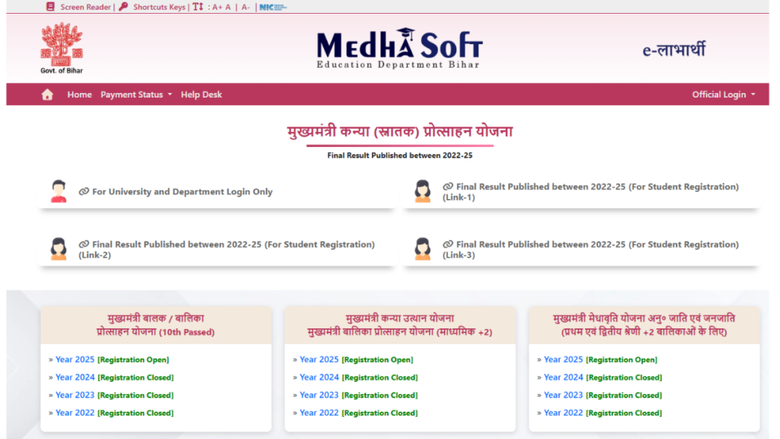Expand the Payment Status dropdown menu

[x=136, y=95]
